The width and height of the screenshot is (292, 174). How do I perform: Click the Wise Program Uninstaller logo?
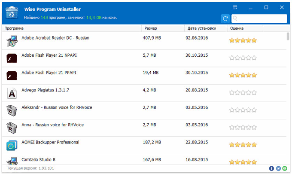point(12,12)
